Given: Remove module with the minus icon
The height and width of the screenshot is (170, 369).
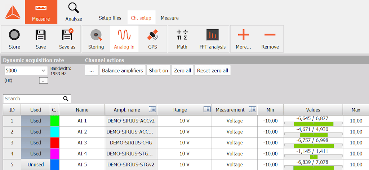Looking at the screenshot, I should (x=270, y=35).
